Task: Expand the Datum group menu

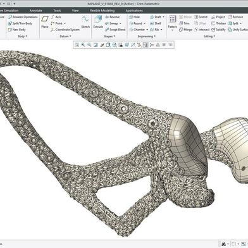Action: [x=65, y=36]
